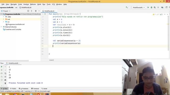Click the locate/select opened file target icon
The height and width of the screenshot is (95, 170).
[28, 11]
